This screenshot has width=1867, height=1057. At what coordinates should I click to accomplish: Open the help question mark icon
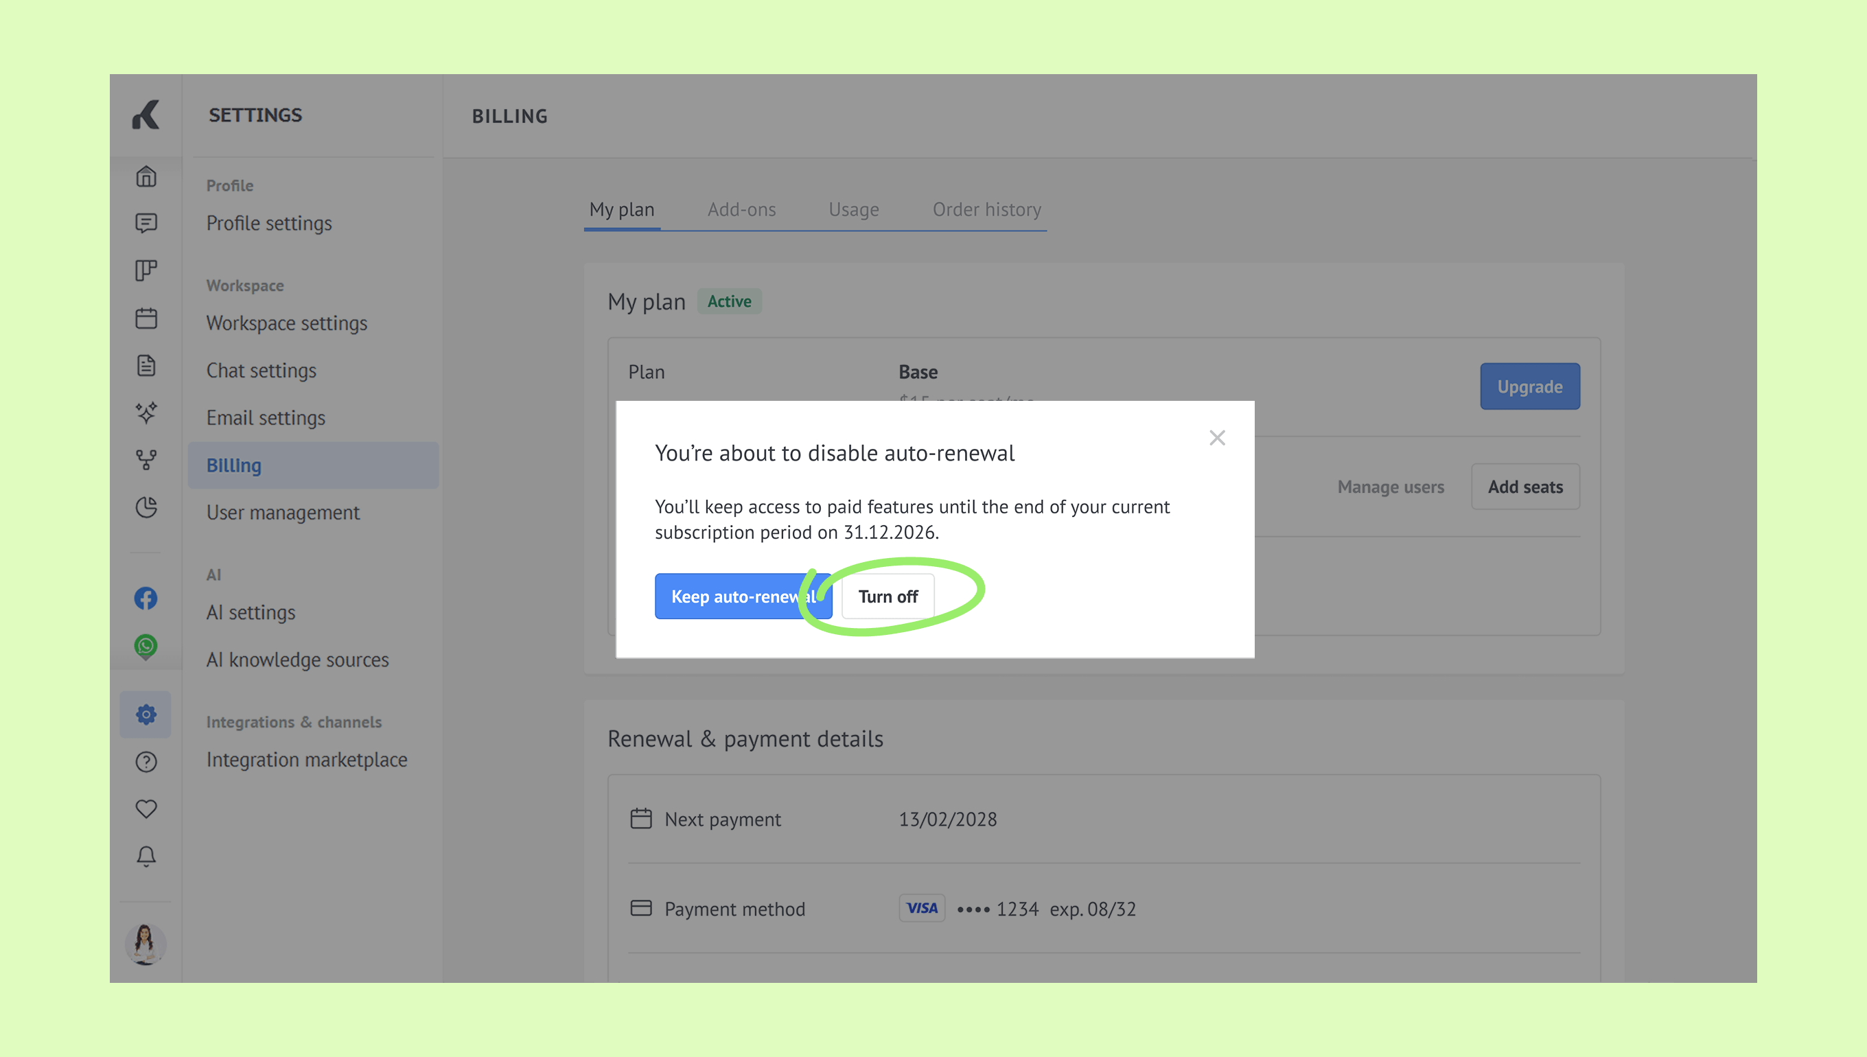(x=146, y=762)
